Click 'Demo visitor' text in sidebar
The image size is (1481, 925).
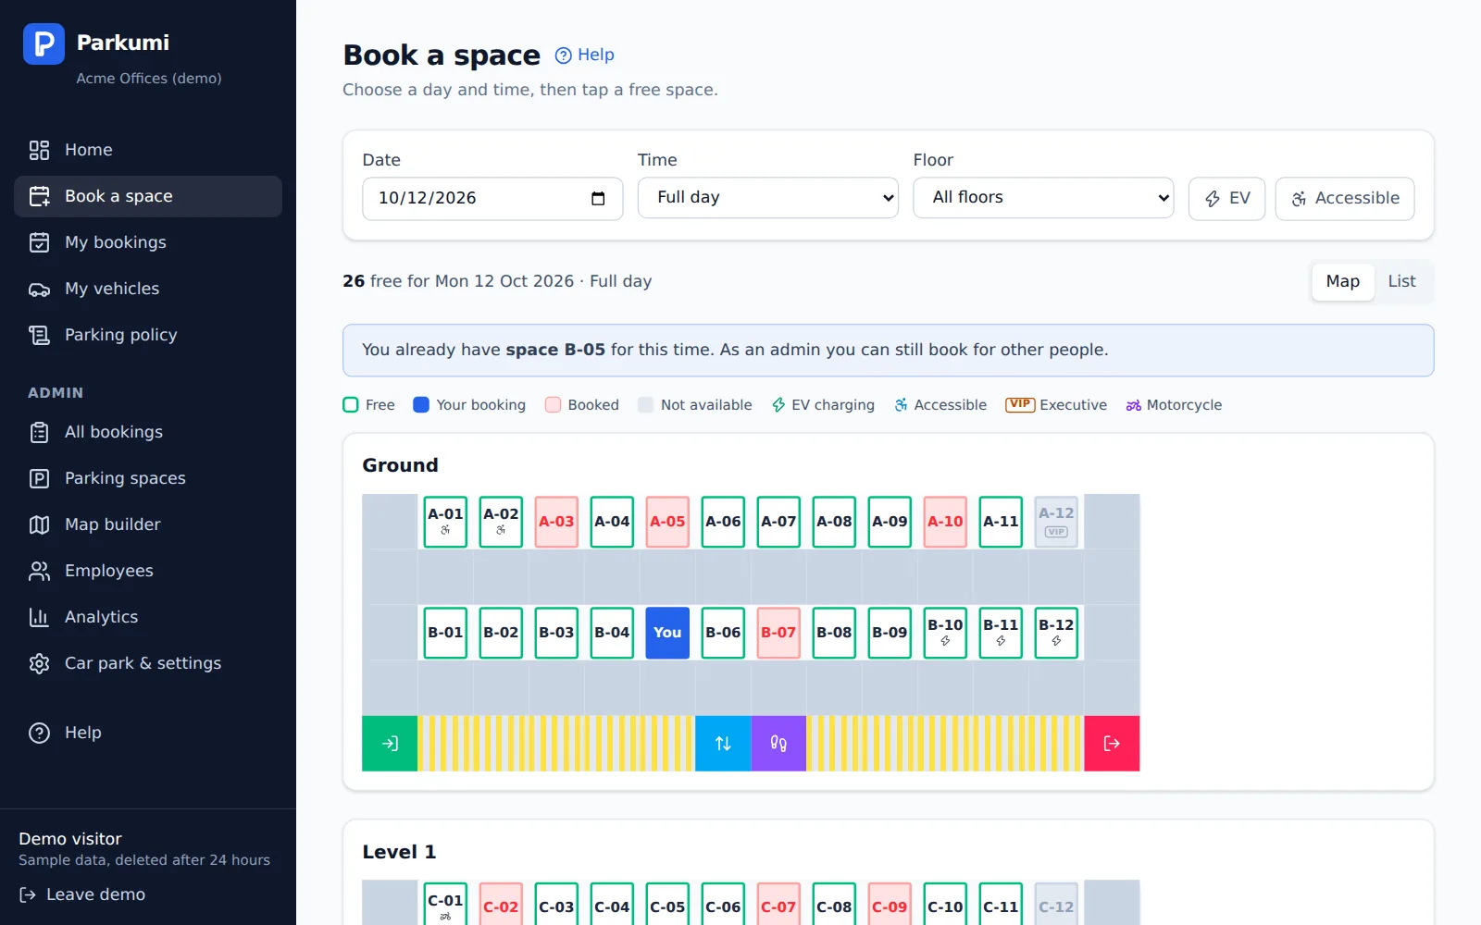tap(70, 839)
